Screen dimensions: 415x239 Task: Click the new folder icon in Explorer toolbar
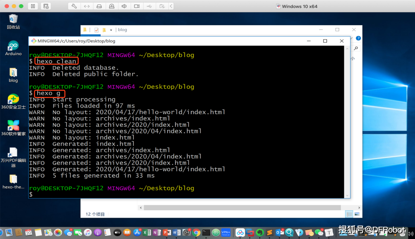click(104, 30)
